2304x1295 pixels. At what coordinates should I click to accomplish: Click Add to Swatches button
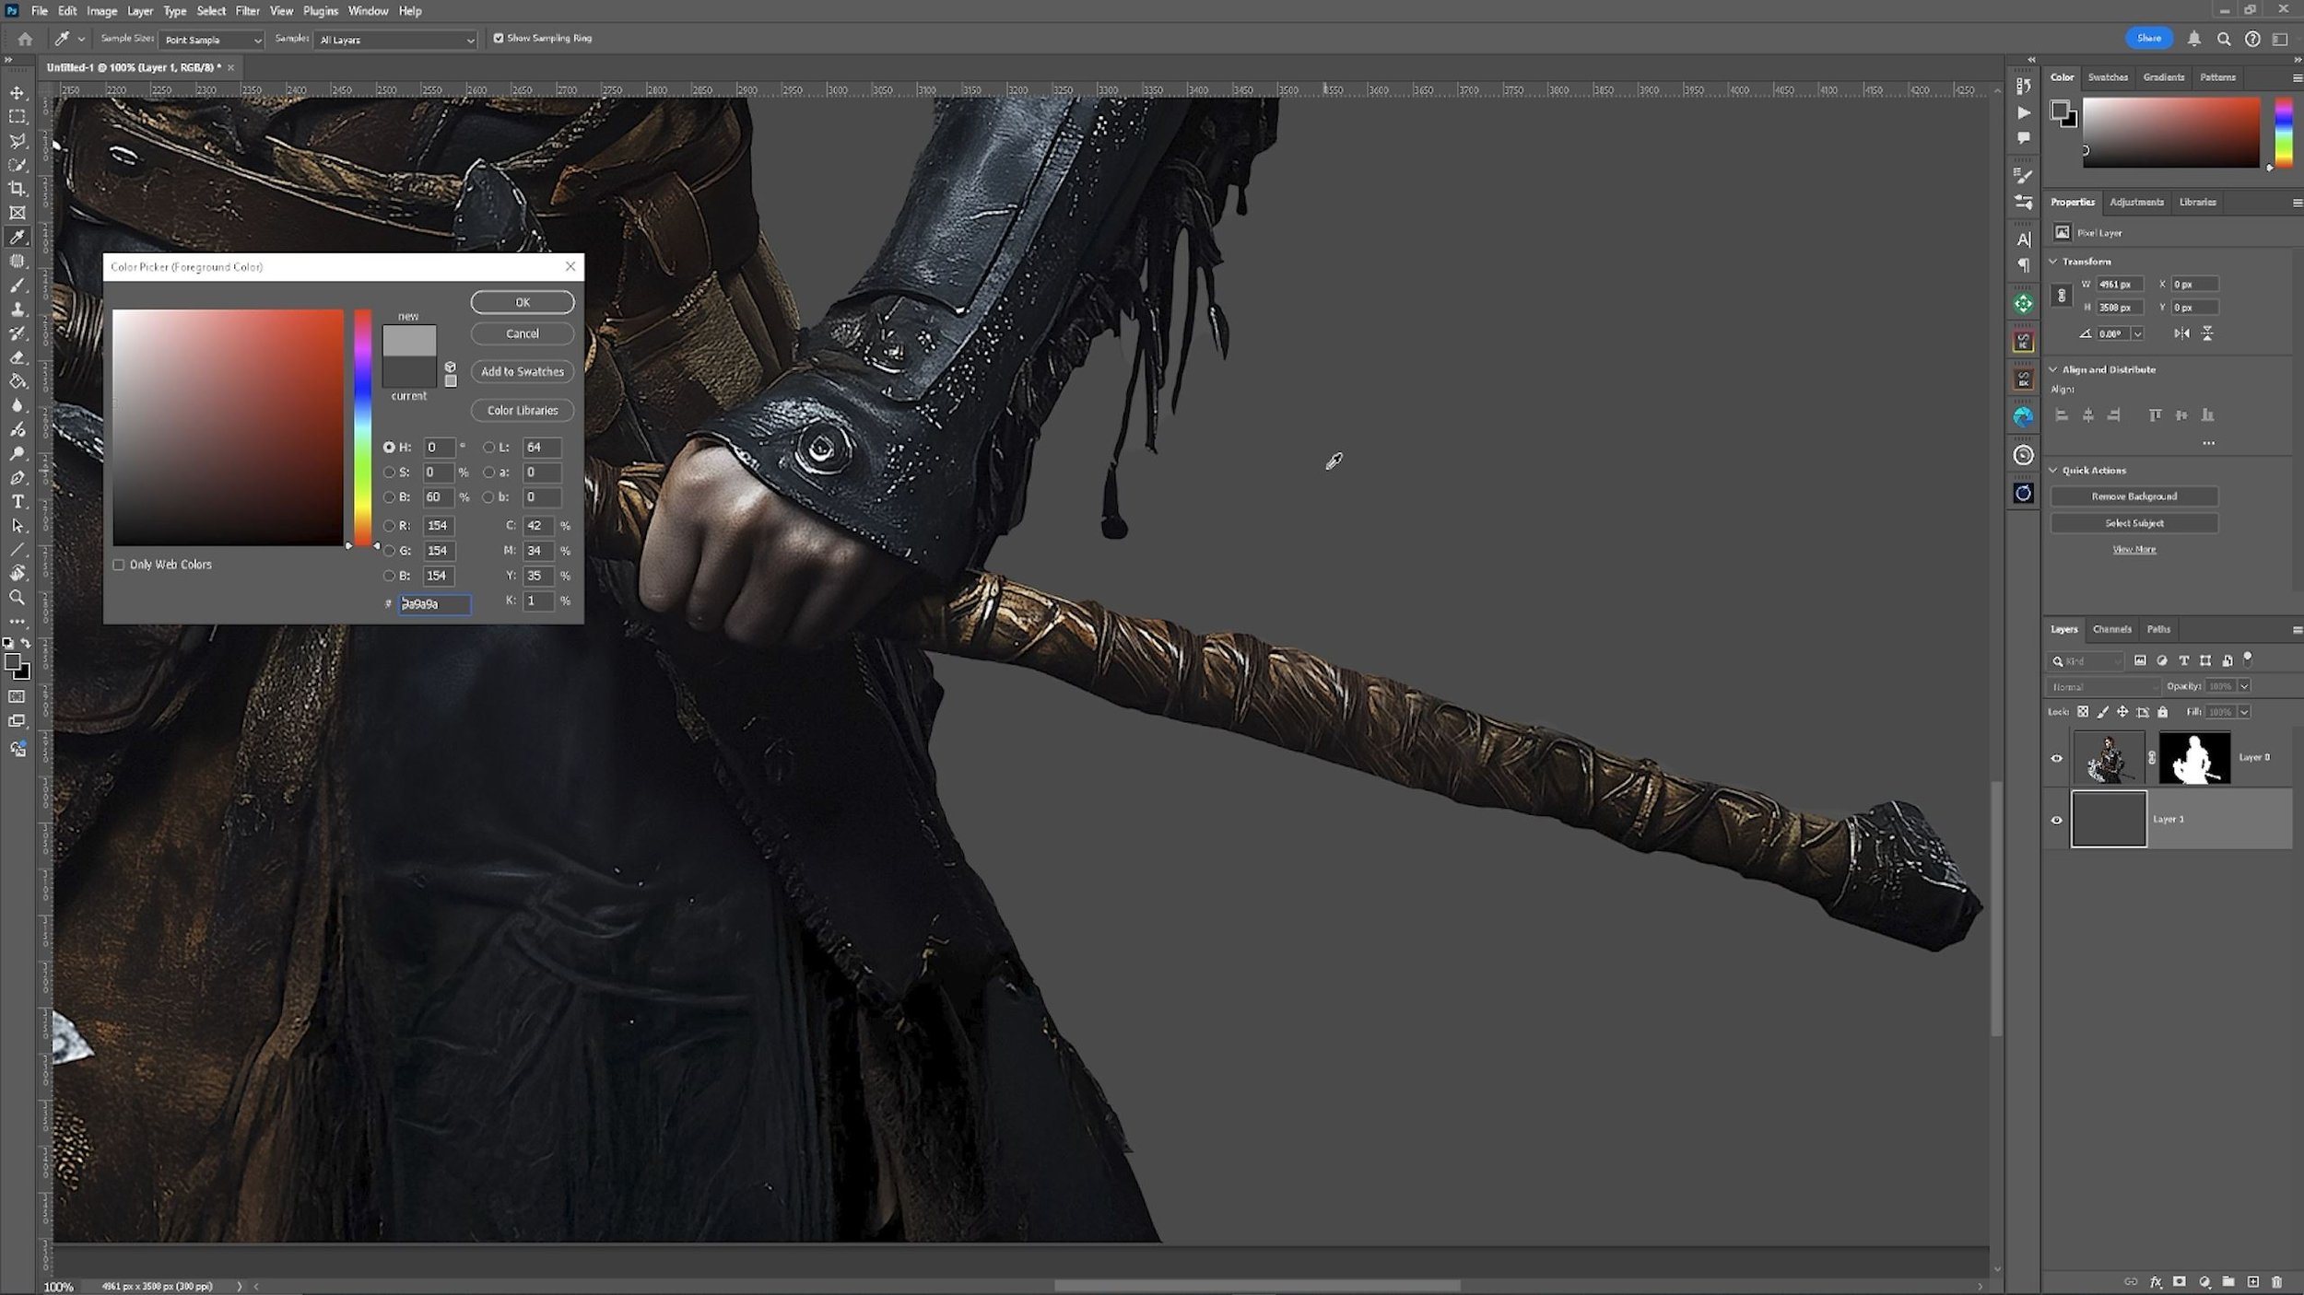[x=523, y=371]
